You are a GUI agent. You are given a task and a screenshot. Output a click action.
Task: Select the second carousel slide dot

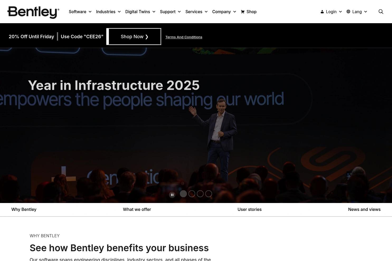[192, 194]
